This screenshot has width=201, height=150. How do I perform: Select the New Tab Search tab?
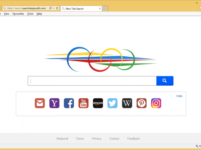81,8
